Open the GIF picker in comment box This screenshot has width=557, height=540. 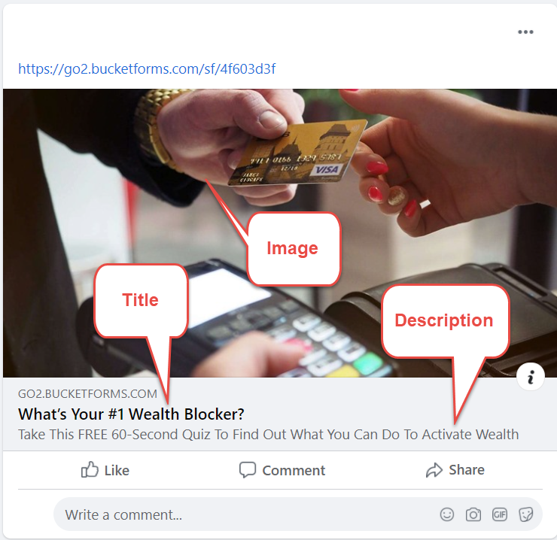point(500,514)
